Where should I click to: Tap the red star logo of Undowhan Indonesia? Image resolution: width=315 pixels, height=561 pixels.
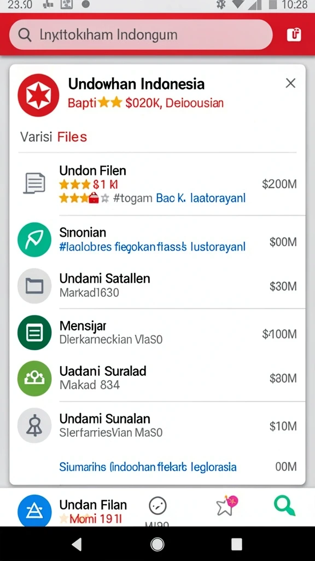coord(38,95)
